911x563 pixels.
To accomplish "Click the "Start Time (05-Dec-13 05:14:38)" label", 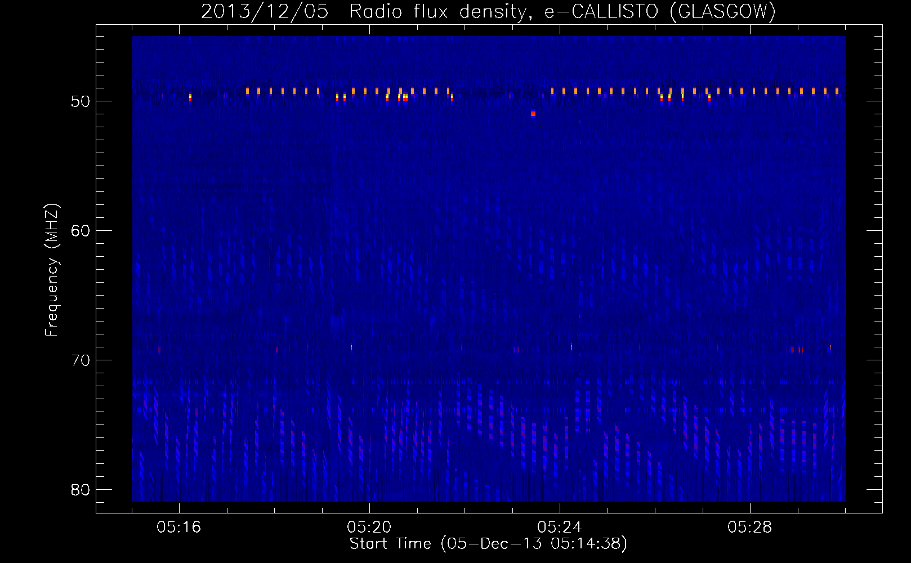I will 488,544.
